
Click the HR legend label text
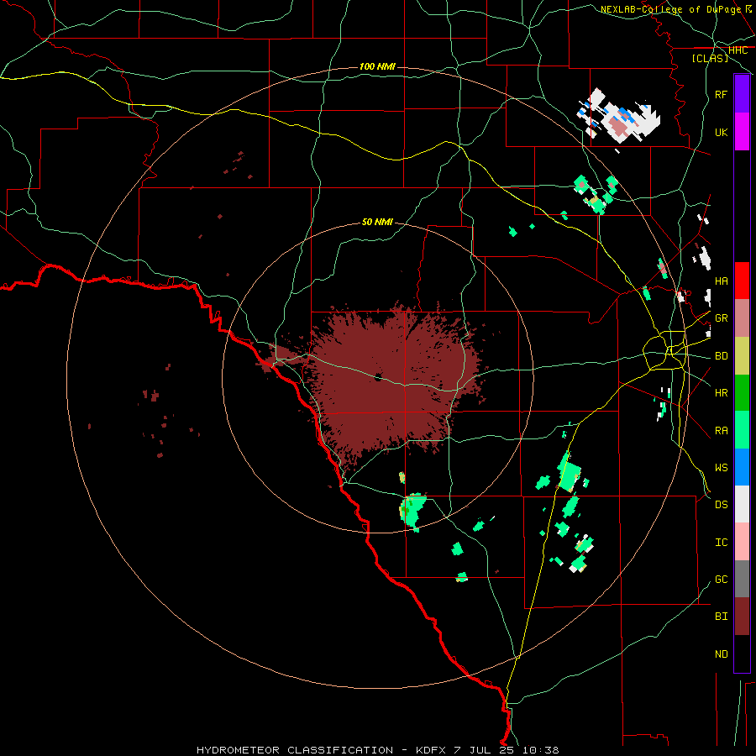pos(721,393)
